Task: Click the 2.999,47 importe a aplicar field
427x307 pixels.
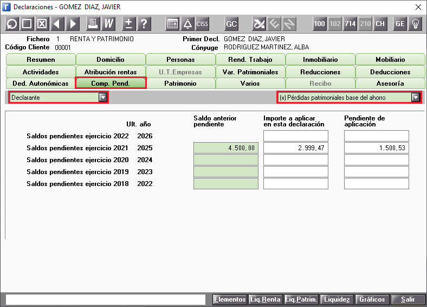Action: click(296, 148)
